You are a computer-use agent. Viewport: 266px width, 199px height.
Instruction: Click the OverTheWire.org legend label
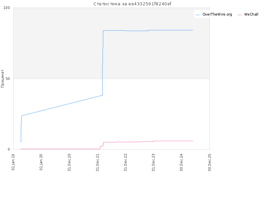(217, 14)
